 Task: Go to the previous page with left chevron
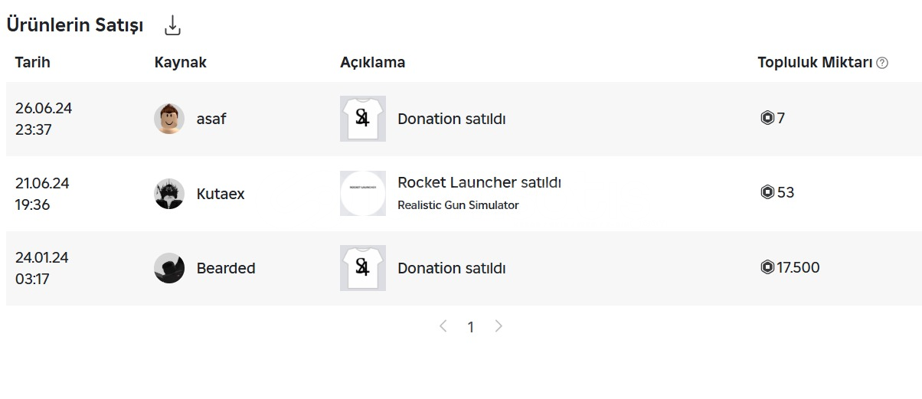pos(443,326)
